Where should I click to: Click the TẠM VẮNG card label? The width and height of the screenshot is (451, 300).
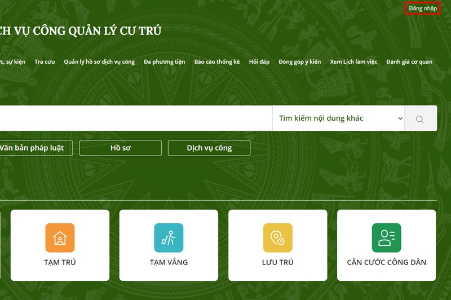tap(169, 262)
